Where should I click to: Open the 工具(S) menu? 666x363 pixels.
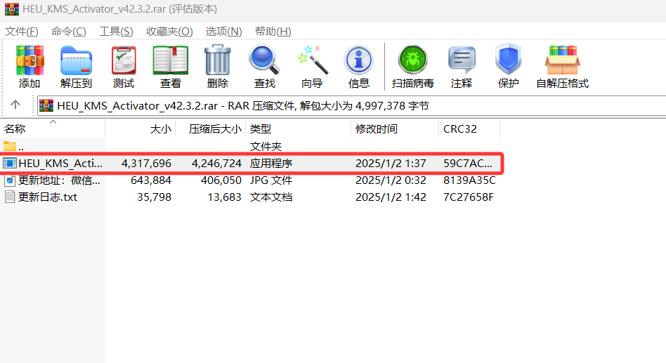pos(116,32)
